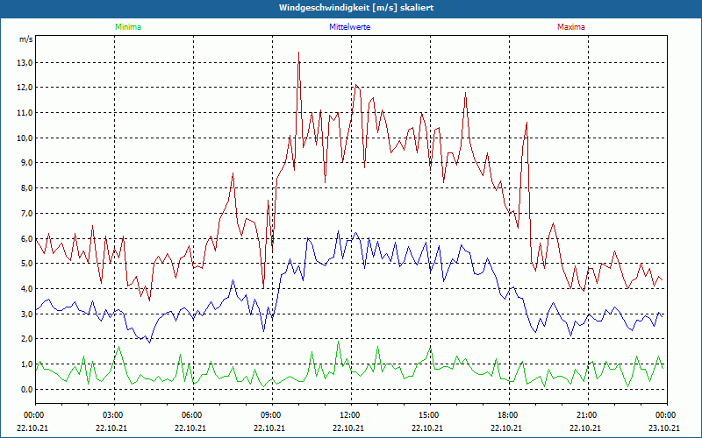The image size is (702, 438).
Task: Click the 2,0 y-axis value
Action: pyautogui.click(x=27, y=339)
